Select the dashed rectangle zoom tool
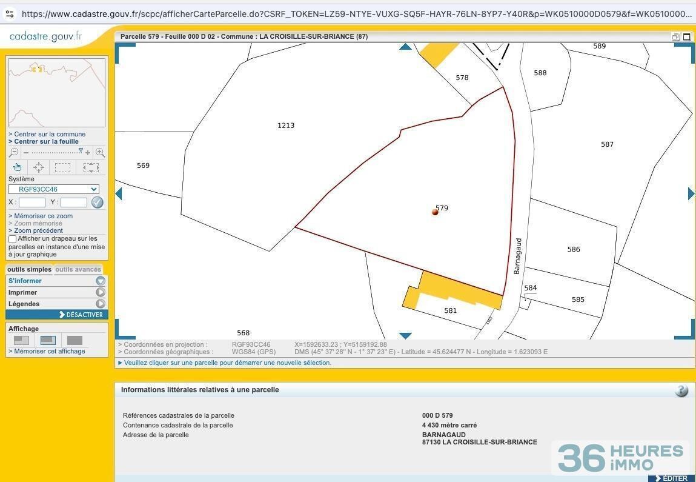The image size is (696, 482). point(62,167)
